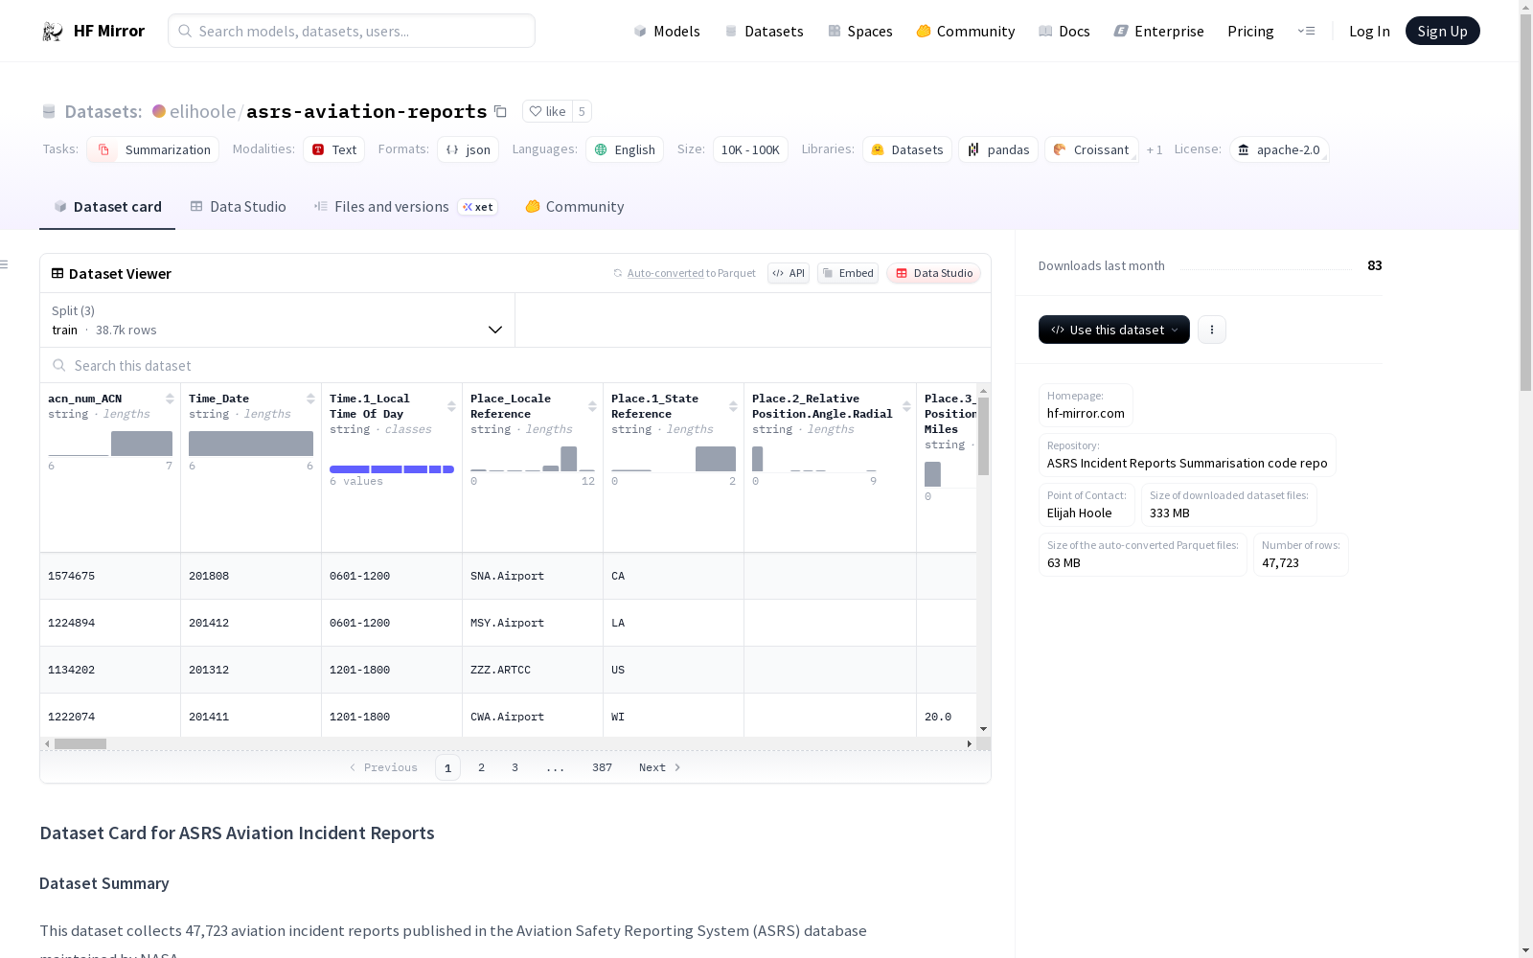1533x958 pixels.
Task: Open more options next to Use this dataset
Action: coord(1212,330)
